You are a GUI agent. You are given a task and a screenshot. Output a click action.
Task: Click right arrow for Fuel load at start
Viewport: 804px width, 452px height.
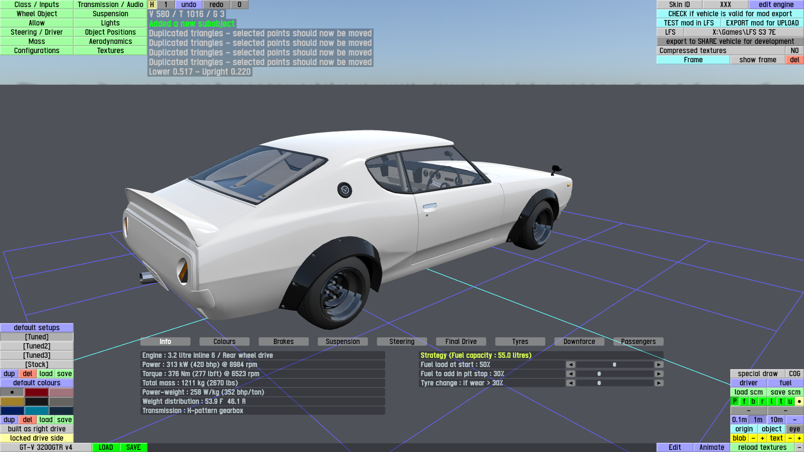point(659,365)
